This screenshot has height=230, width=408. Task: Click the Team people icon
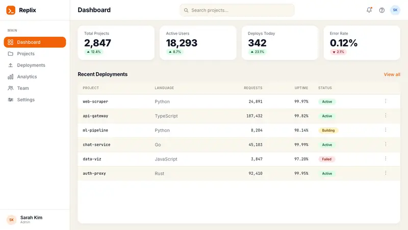tap(10, 88)
